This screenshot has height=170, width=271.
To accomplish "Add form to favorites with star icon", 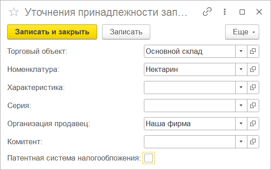I will pos(14,12).
